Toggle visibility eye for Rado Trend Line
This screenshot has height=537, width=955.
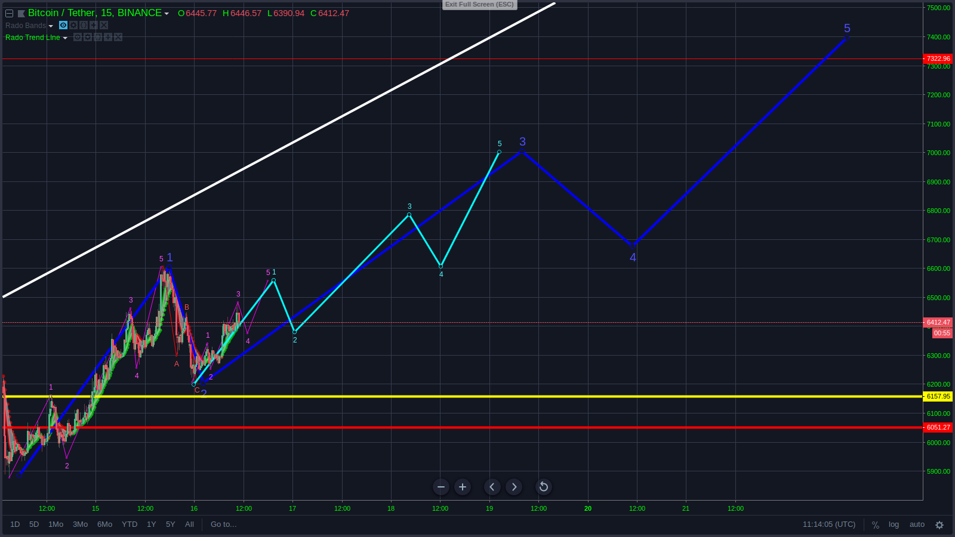point(78,37)
